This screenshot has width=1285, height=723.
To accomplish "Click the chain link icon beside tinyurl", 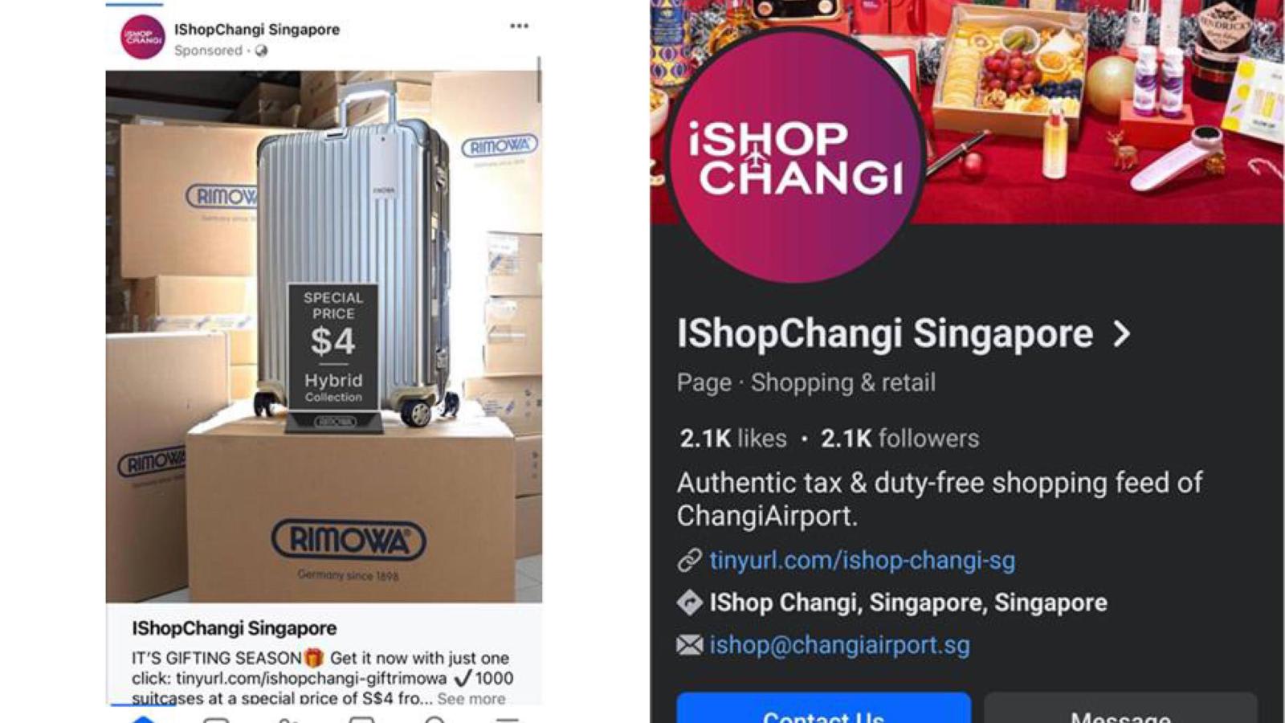I will pos(690,560).
